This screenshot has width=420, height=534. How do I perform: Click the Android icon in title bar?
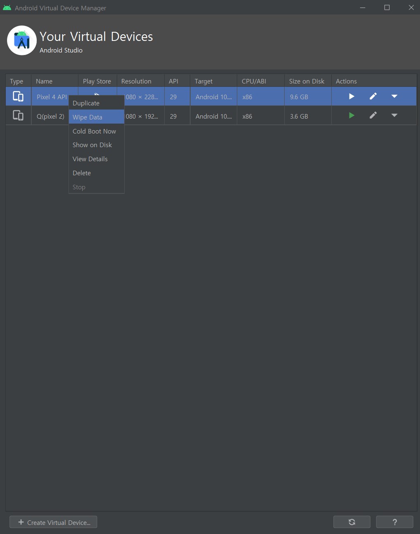[7, 8]
